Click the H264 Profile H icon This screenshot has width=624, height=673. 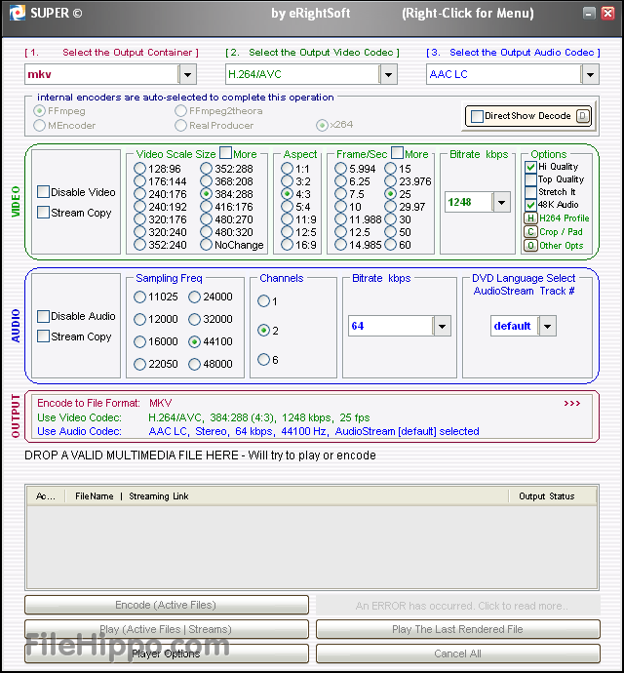pyautogui.click(x=530, y=218)
